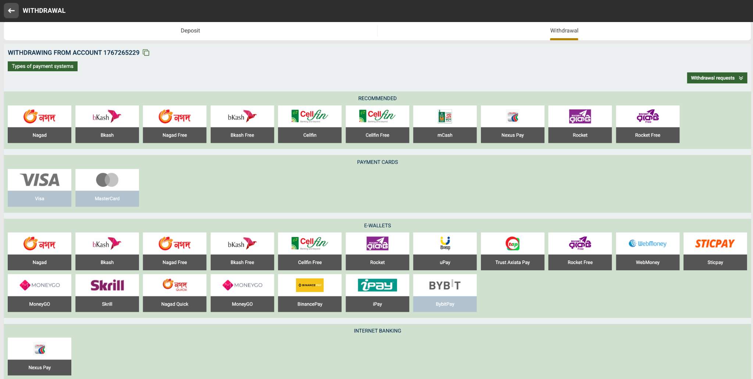753x379 pixels.
Task: Select MoneyGO next to BinancePay
Action: click(x=242, y=293)
